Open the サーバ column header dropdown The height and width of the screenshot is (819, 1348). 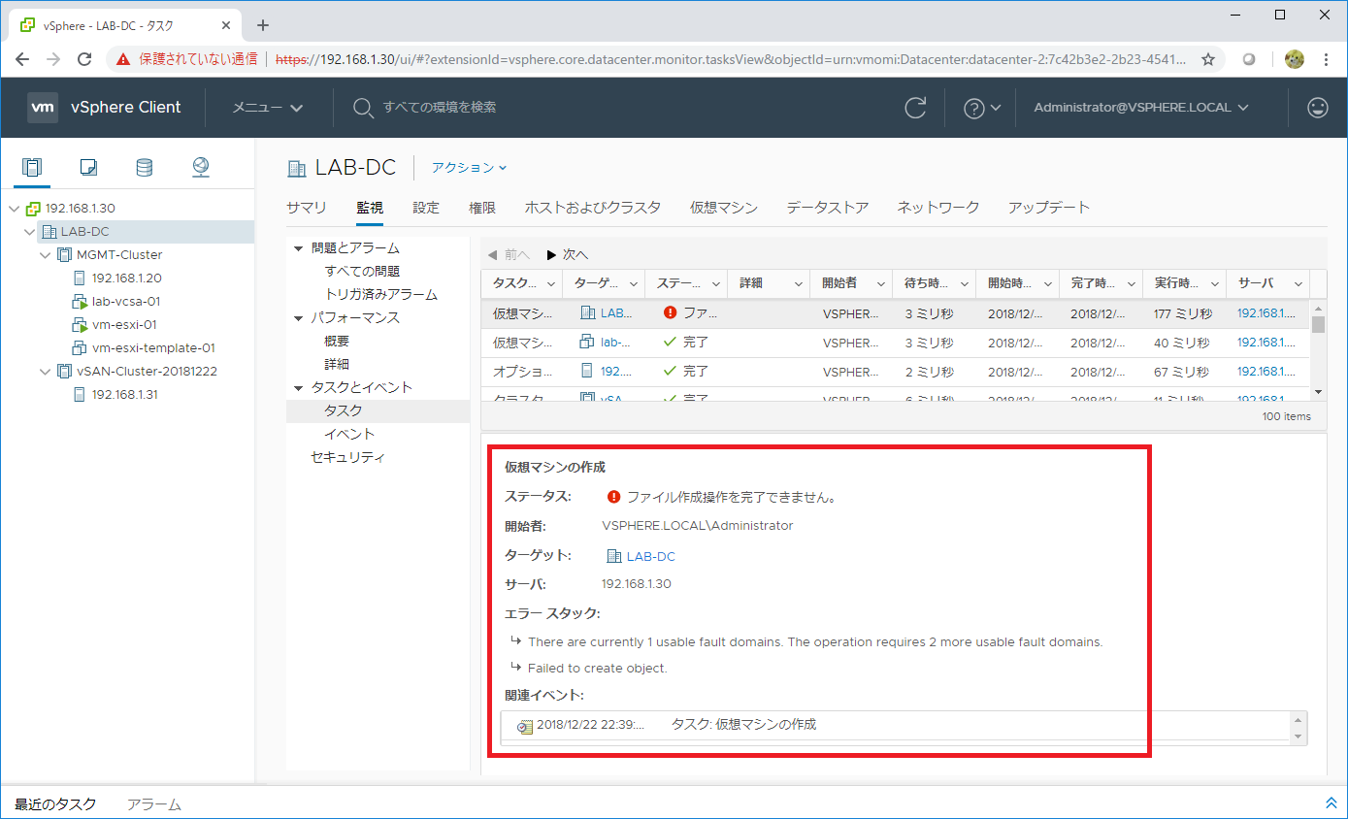tap(1297, 283)
